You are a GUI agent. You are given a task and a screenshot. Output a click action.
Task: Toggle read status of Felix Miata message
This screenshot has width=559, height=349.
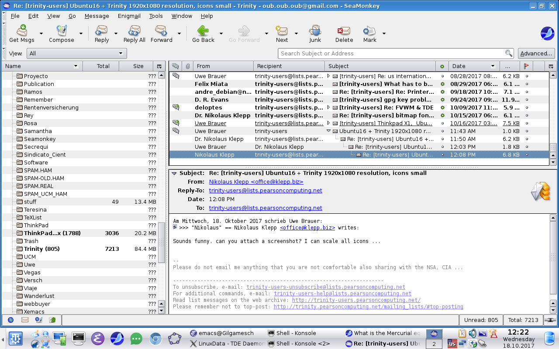tap(442, 84)
